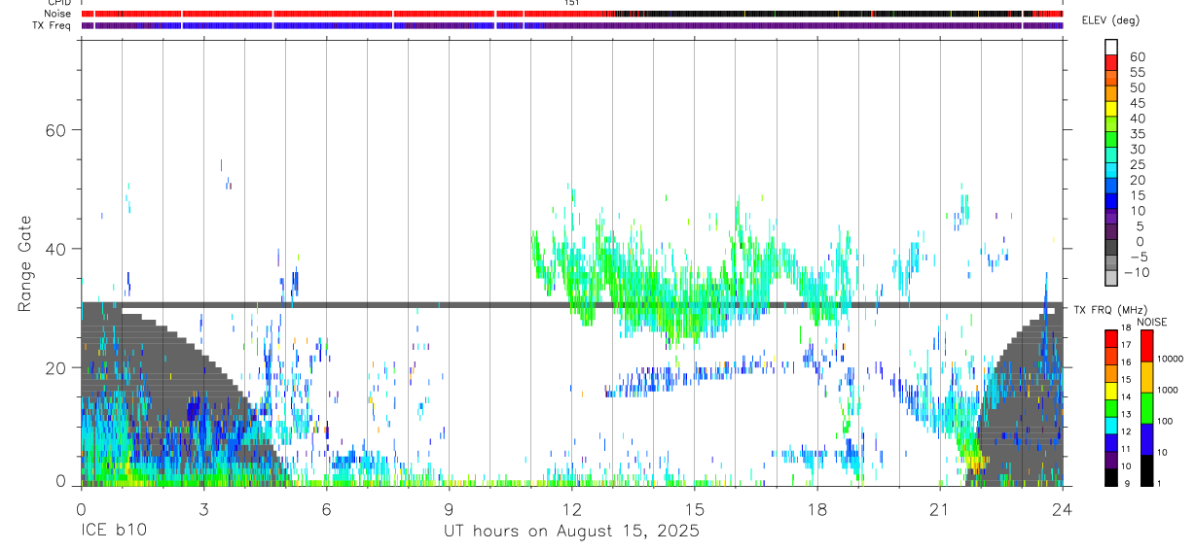Click the gray horizontal band across the plot
1195x551 pixels.
pos(571,305)
